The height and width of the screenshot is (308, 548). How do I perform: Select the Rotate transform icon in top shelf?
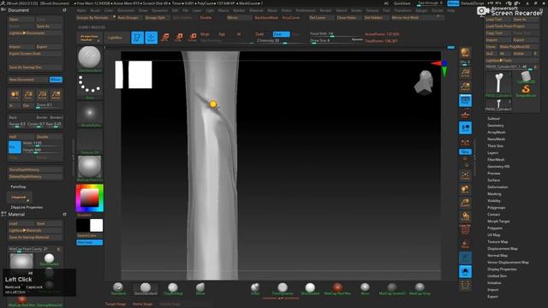pos(192,37)
